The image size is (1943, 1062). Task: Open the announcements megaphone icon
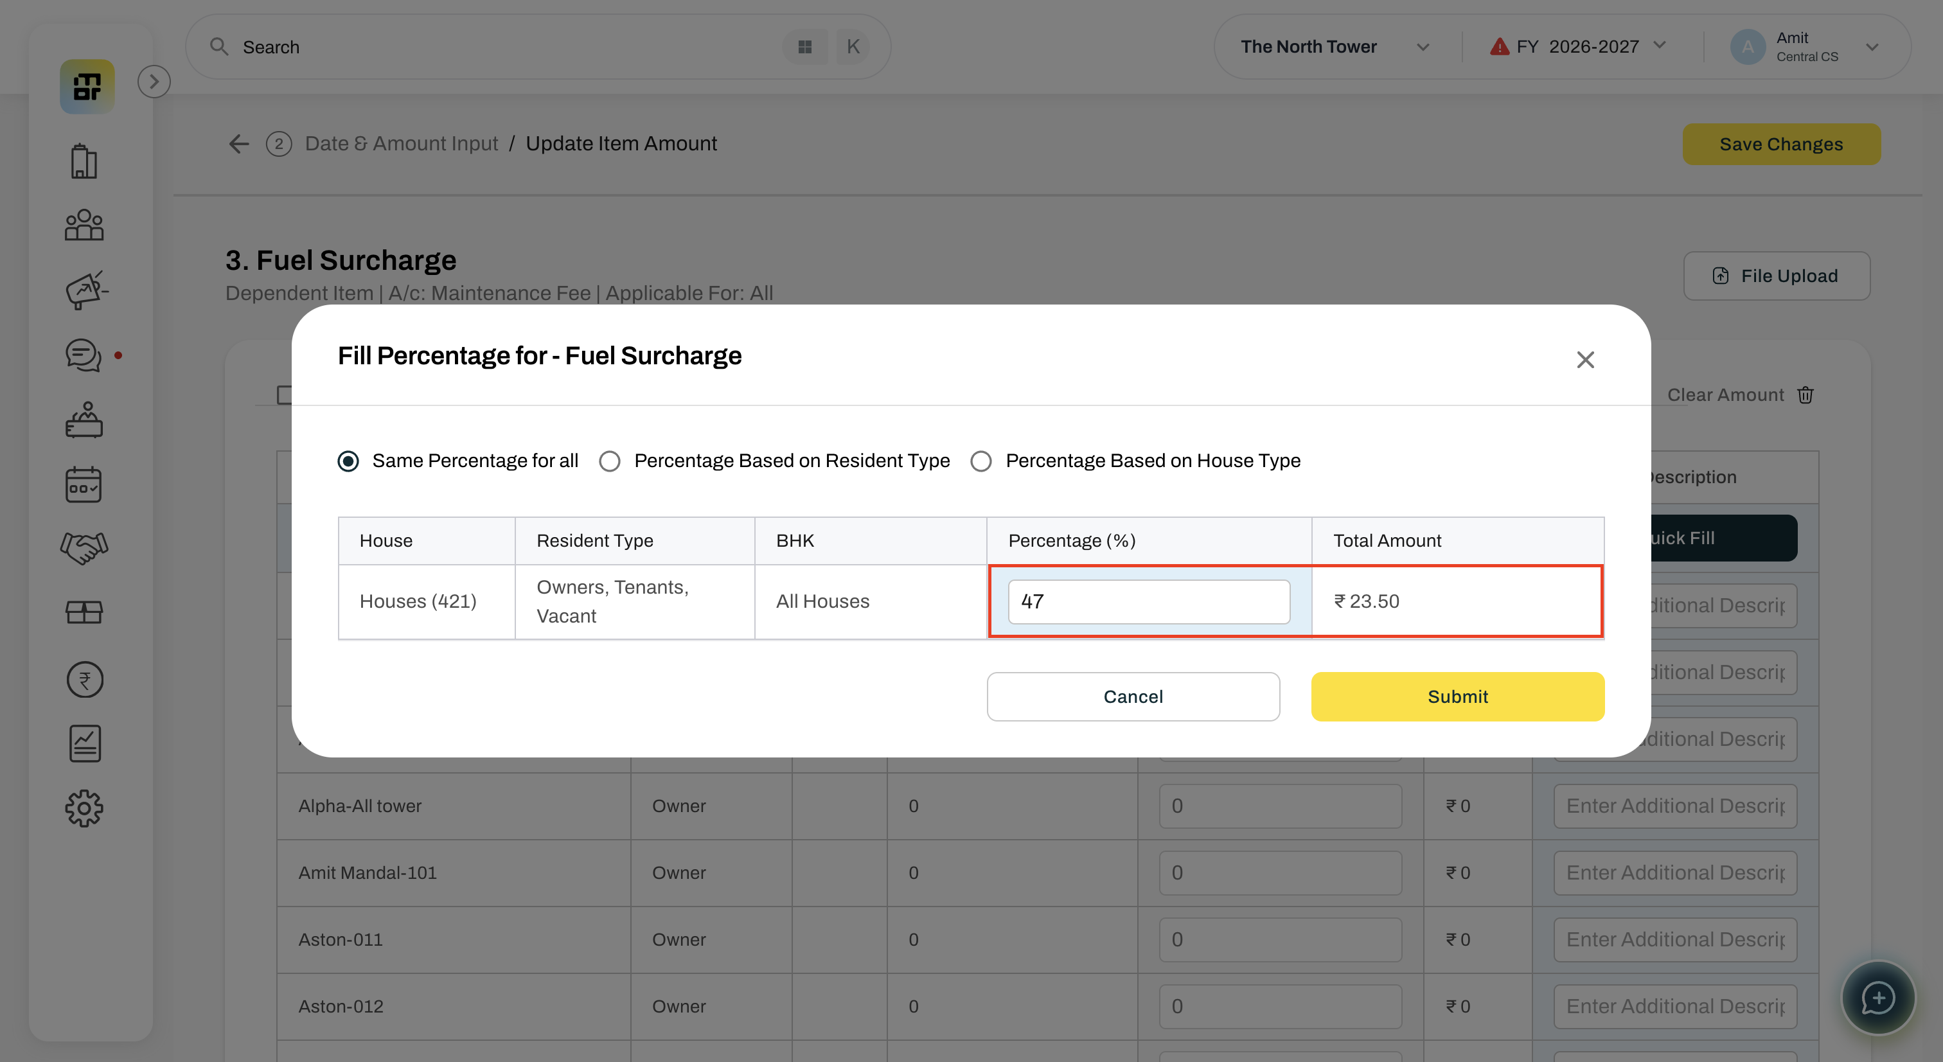(x=86, y=290)
